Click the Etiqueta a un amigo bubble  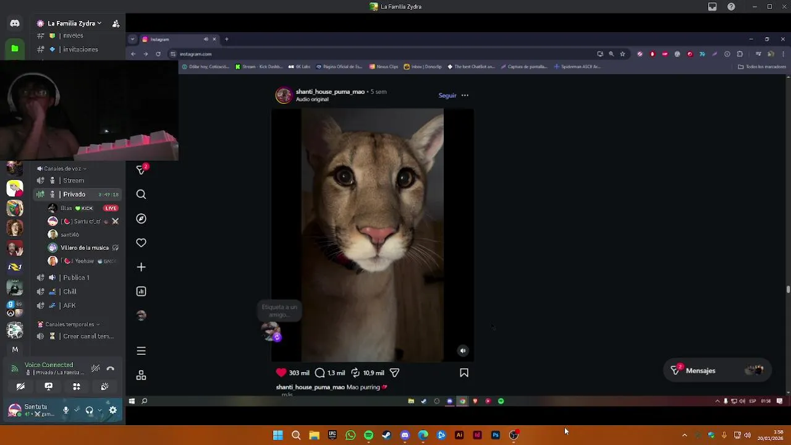click(279, 311)
